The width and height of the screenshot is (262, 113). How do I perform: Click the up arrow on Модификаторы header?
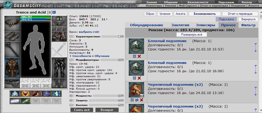(x=120, y=60)
